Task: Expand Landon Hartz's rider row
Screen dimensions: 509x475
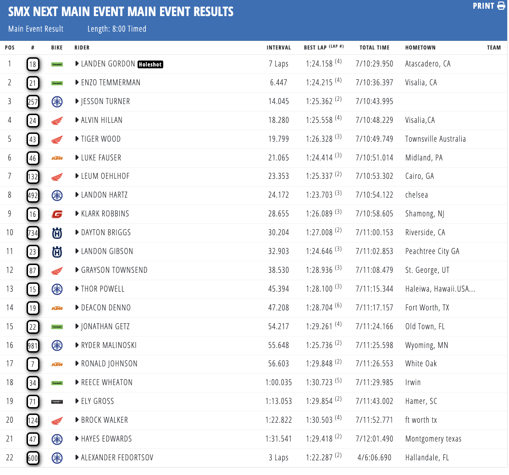Action: click(77, 195)
